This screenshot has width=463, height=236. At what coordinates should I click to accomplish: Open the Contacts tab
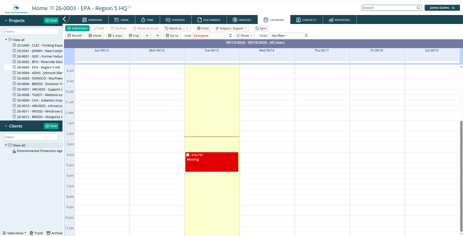pos(306,20)
